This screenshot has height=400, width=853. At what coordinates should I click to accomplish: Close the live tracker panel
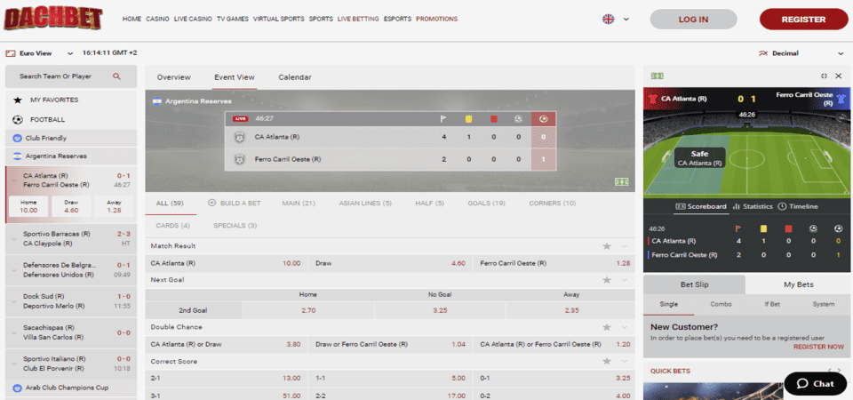(x=838, y=76)
